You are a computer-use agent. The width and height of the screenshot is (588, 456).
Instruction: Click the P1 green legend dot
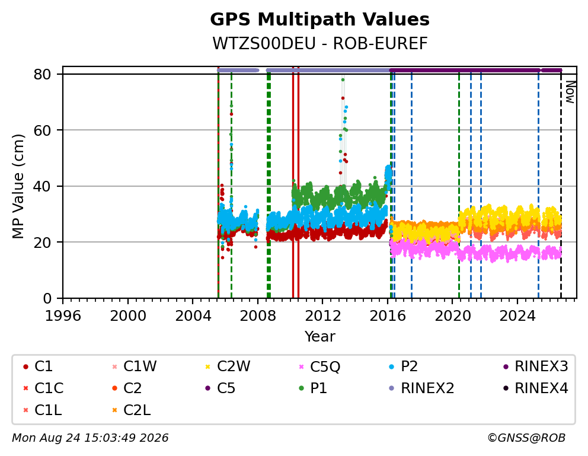click(x=301, y=388)
